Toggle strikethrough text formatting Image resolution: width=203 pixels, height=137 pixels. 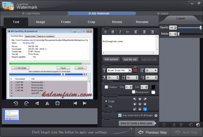(x=128, y=32)
